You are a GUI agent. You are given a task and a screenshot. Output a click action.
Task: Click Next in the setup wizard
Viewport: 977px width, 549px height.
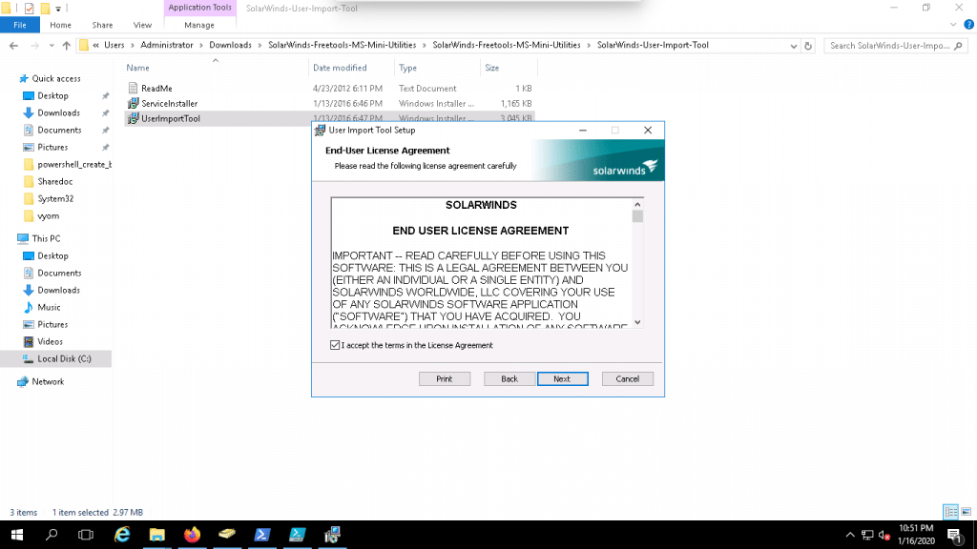(x=562, y=378)
